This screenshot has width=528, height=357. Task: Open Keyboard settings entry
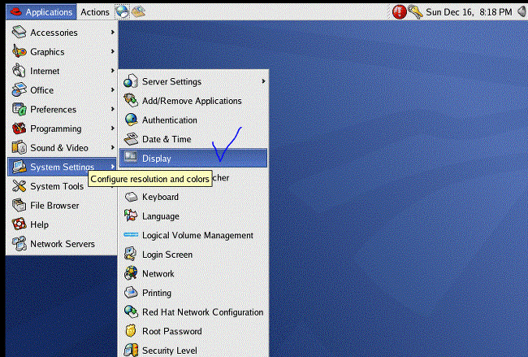[193, 197]
